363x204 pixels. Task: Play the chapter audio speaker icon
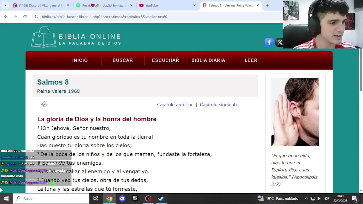[x=44, y=105]
